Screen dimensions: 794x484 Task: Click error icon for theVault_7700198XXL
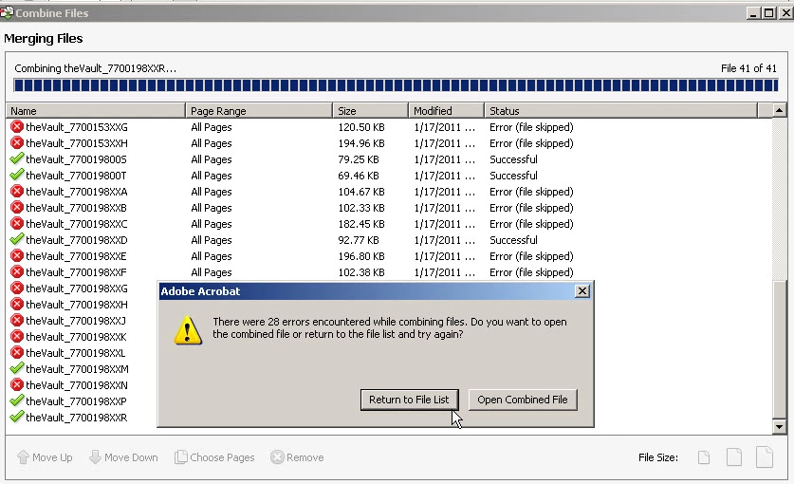tap(17, 352)
